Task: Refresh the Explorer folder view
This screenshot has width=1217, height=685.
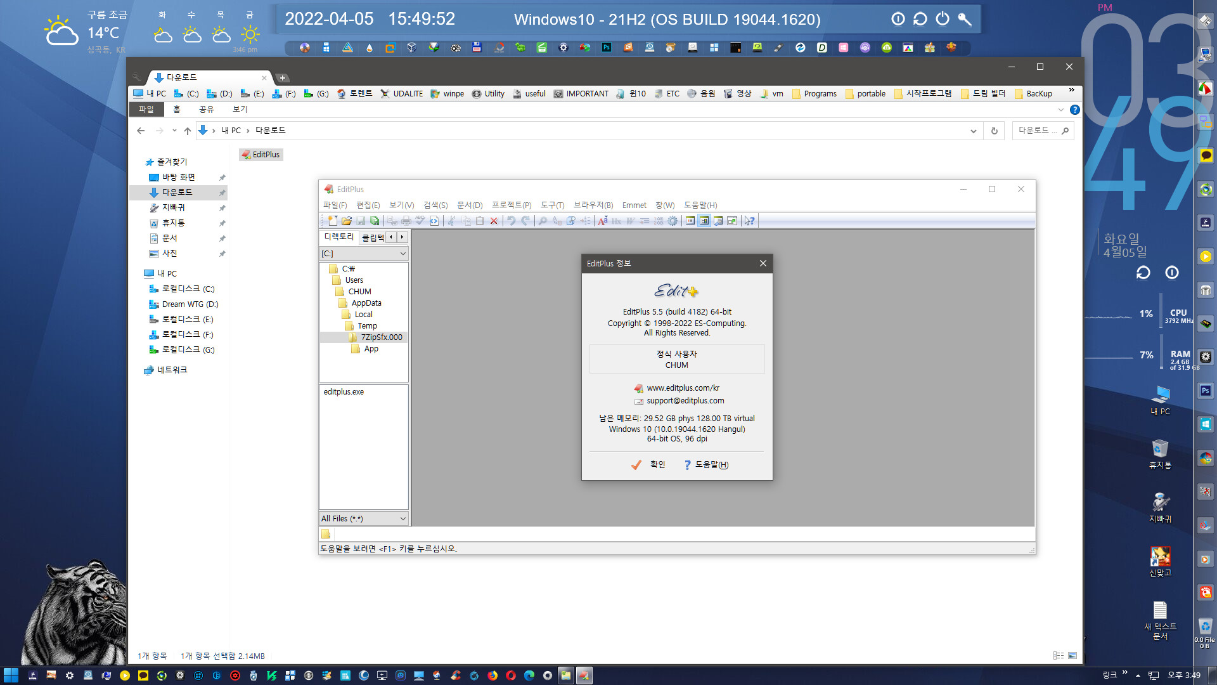Action: click(994, 131)
